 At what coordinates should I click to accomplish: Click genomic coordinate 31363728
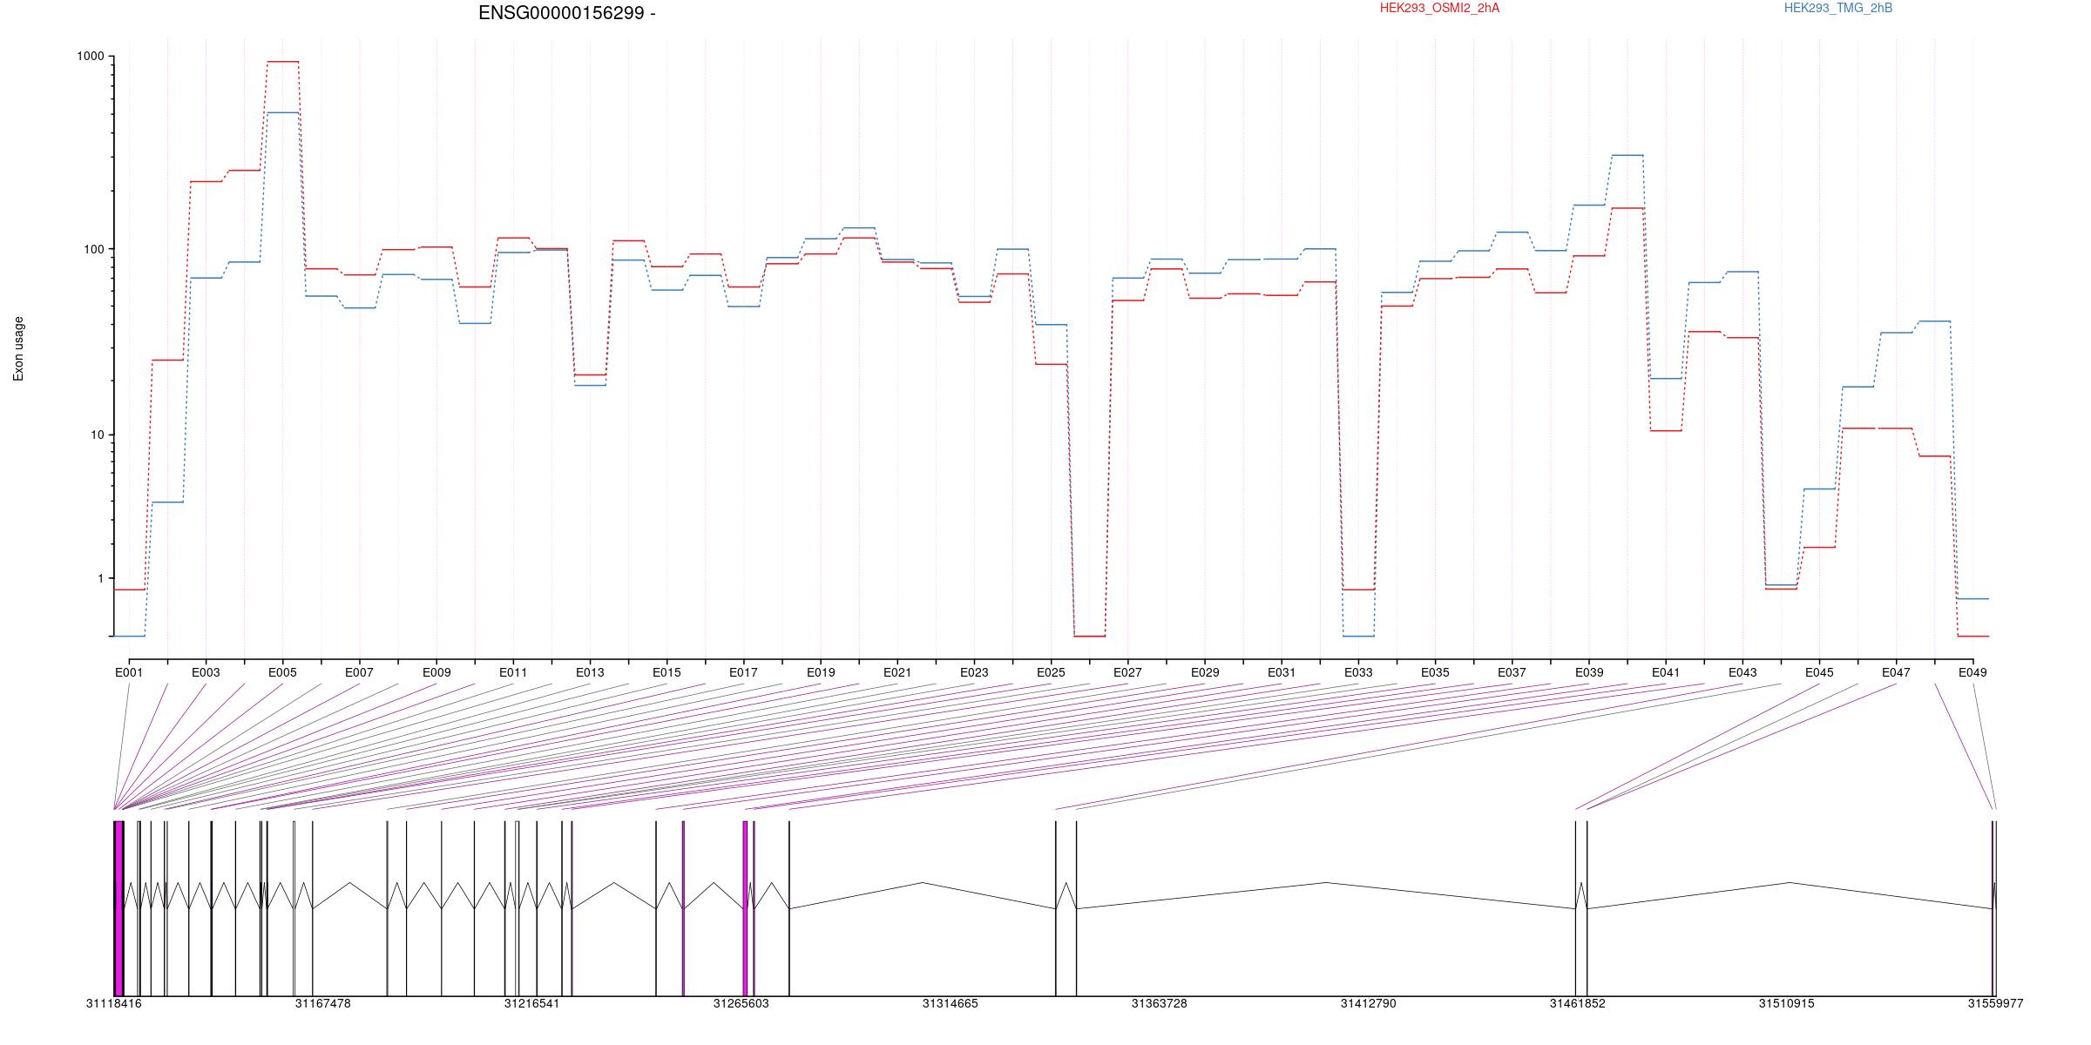(1160, 1003)
